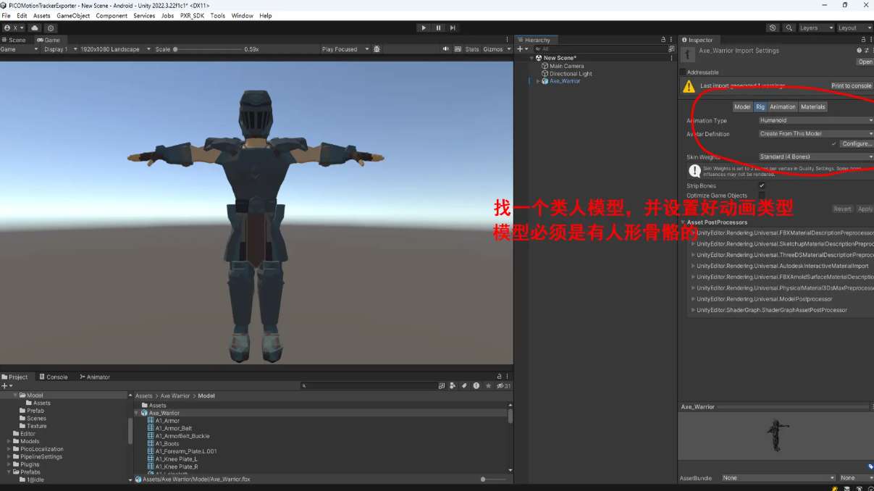Adjust the Game view Scale slider
Viewport: 874px width, 491px height.
(x=176, y=49)
